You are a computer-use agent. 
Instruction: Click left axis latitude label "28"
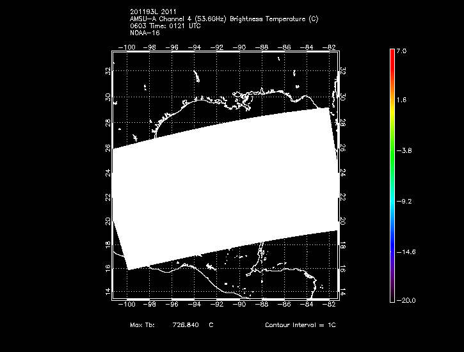(108, 122)
